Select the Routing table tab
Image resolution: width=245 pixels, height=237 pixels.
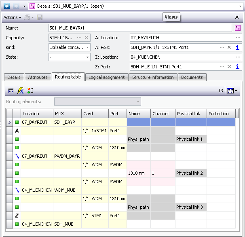point(68,77)
